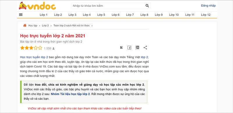Screen dimensions: 233x113
Task: Rate with the third star
Action: [x=31, y=48]
